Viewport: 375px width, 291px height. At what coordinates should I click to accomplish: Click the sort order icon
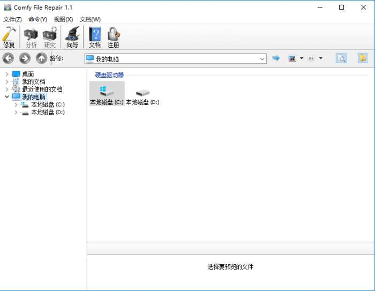(311, 58)
